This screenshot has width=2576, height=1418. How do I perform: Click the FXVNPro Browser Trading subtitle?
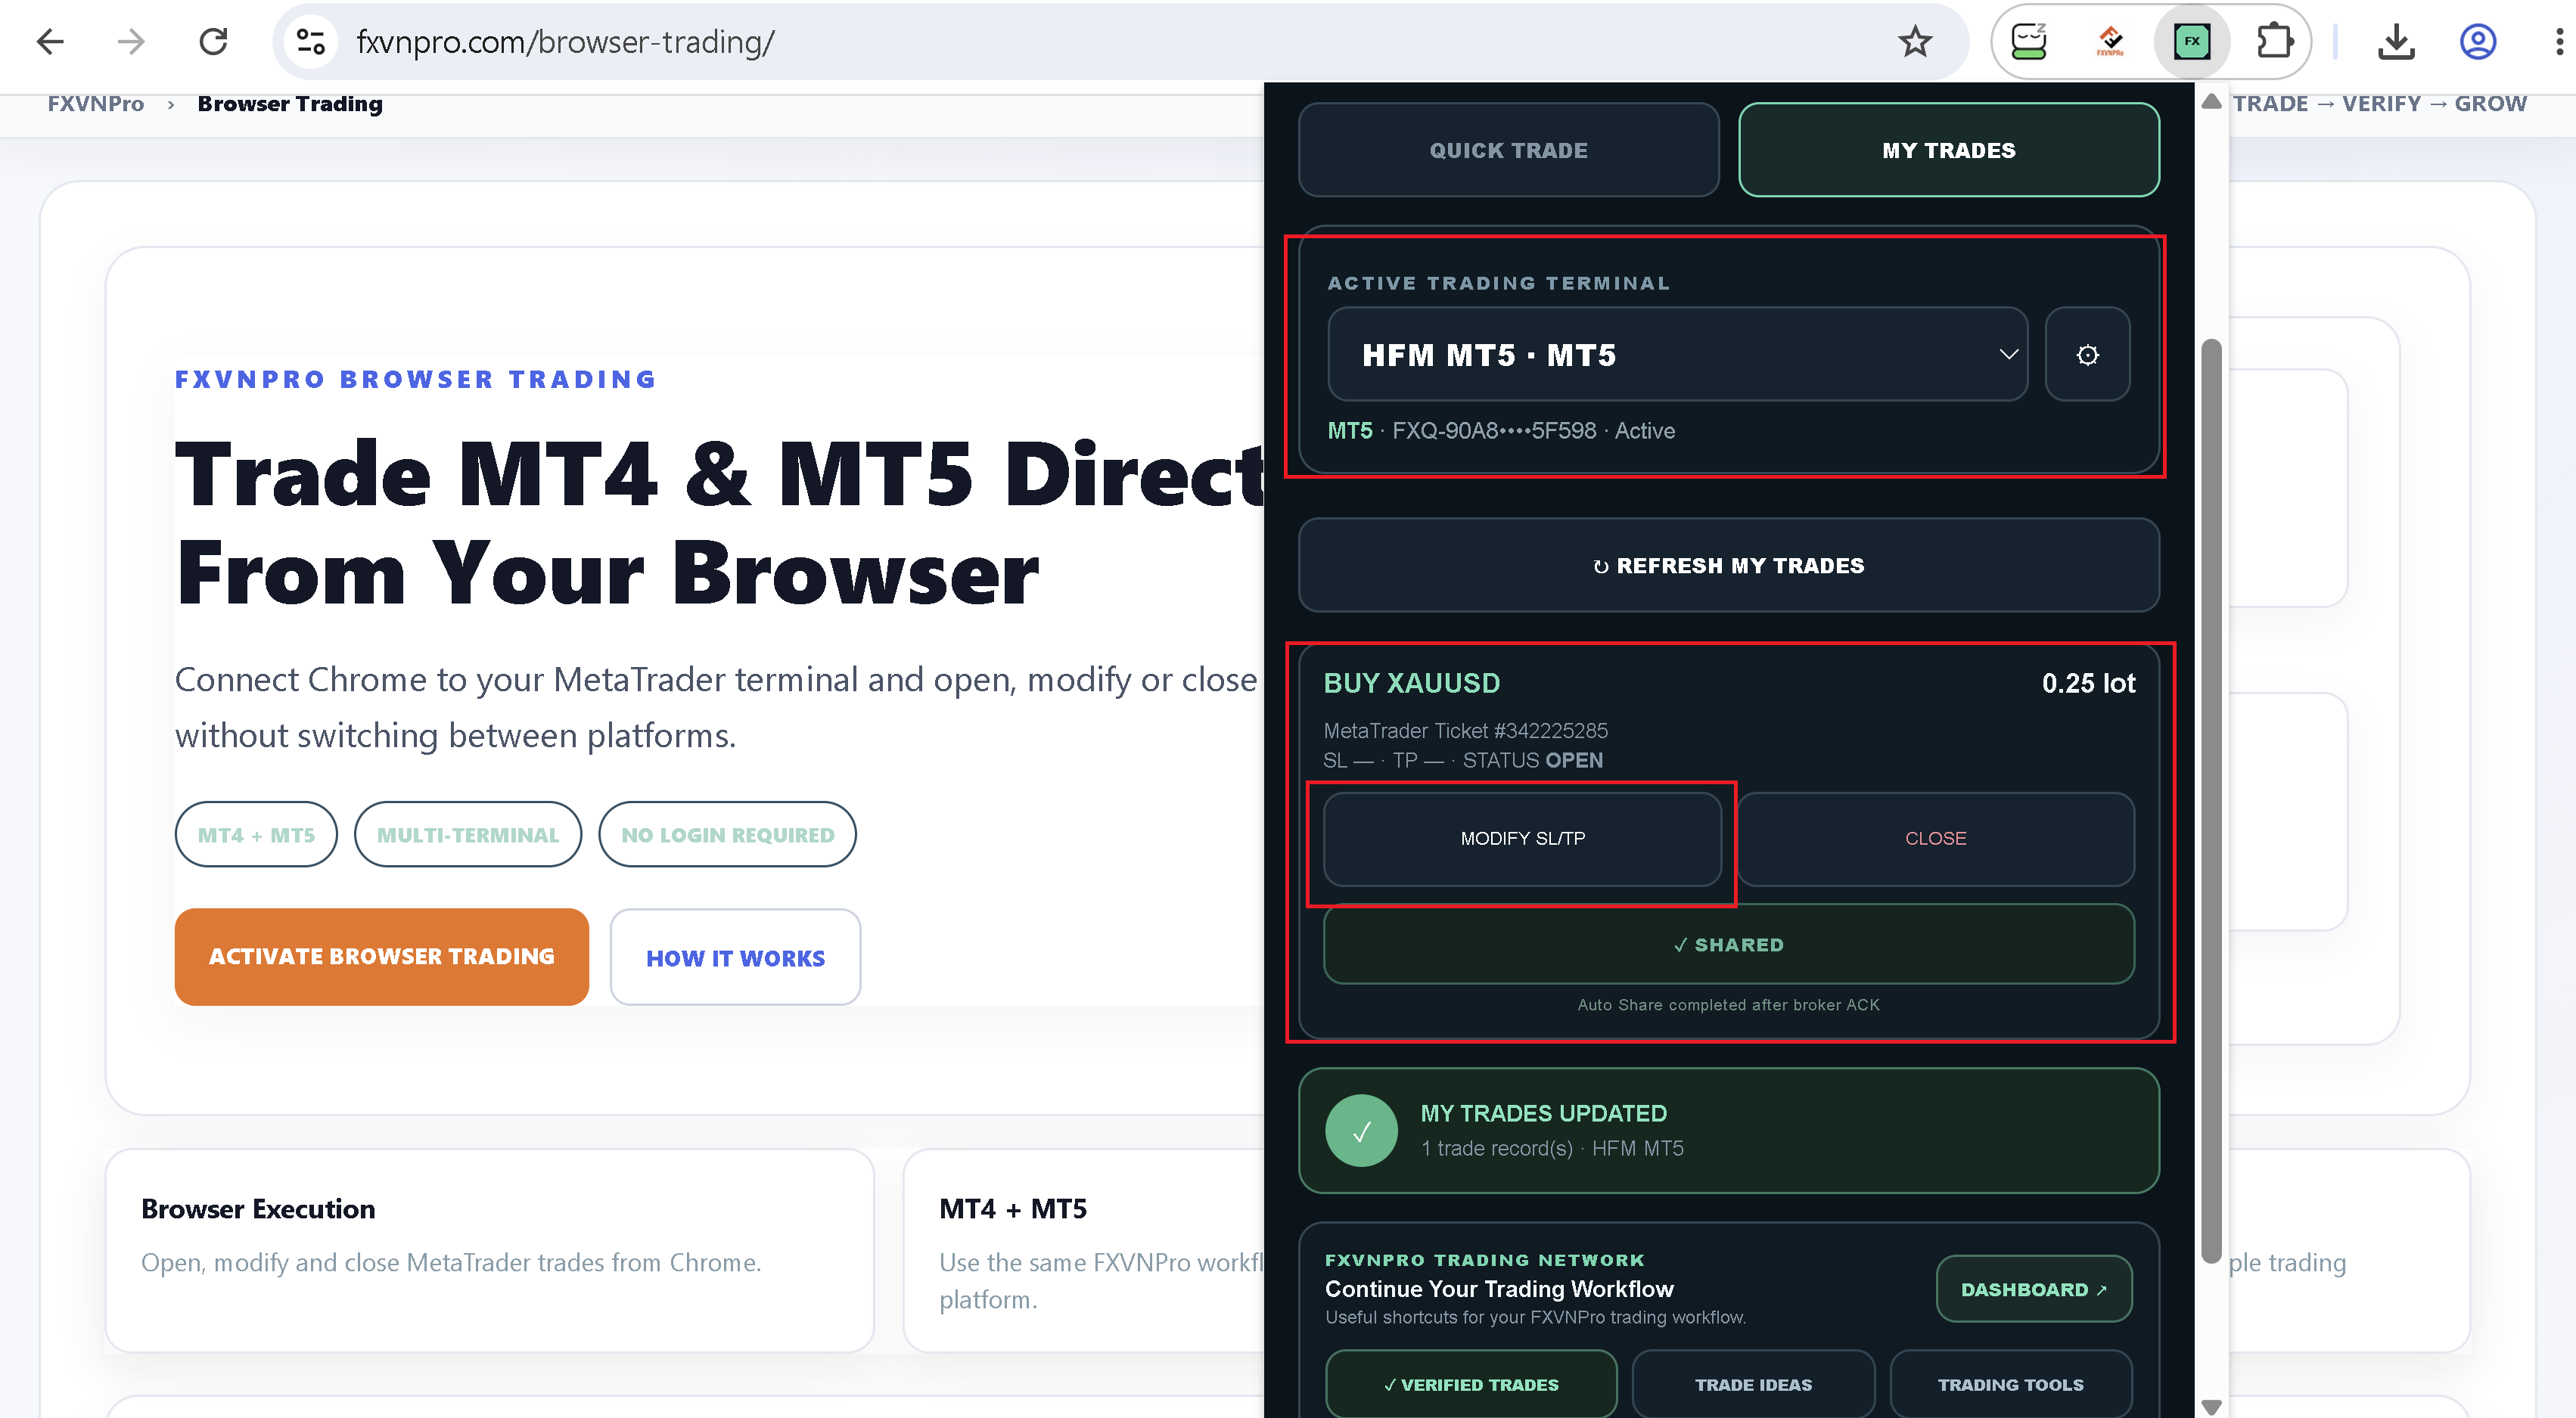click(415, 380)
